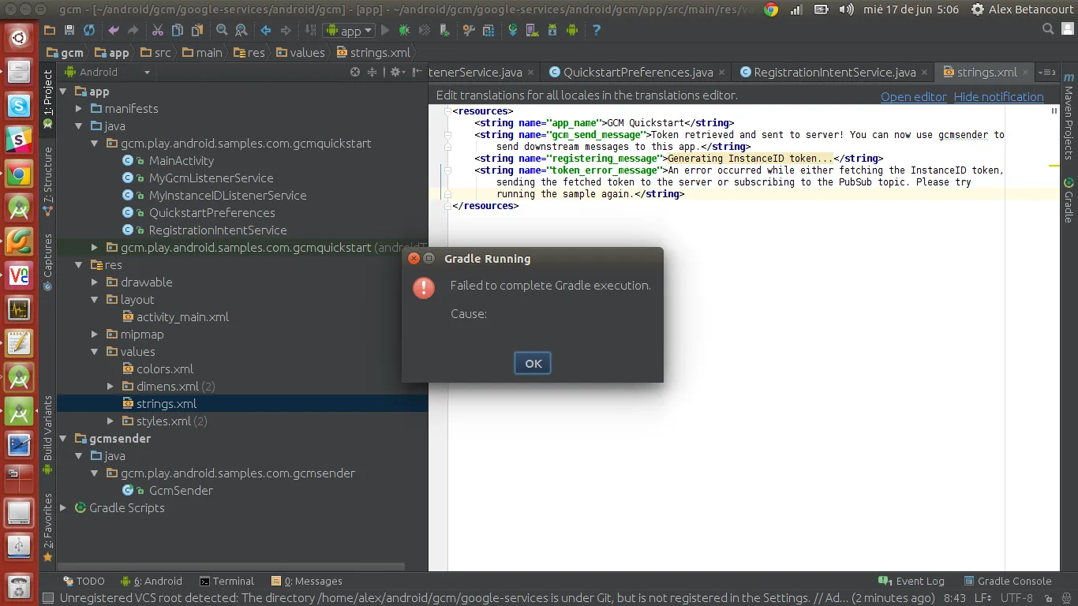Open the Gradle right side tab
The width and height of the screenshot is (1078, 606).
[x=1069, y=200]
